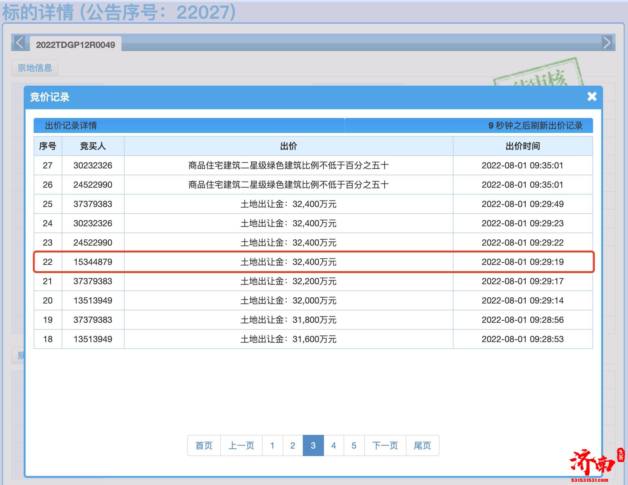The width and height of the screenshot is (628, 485).
Task: Select bidder 24522990 in row 23
Action: coord(93,242)
